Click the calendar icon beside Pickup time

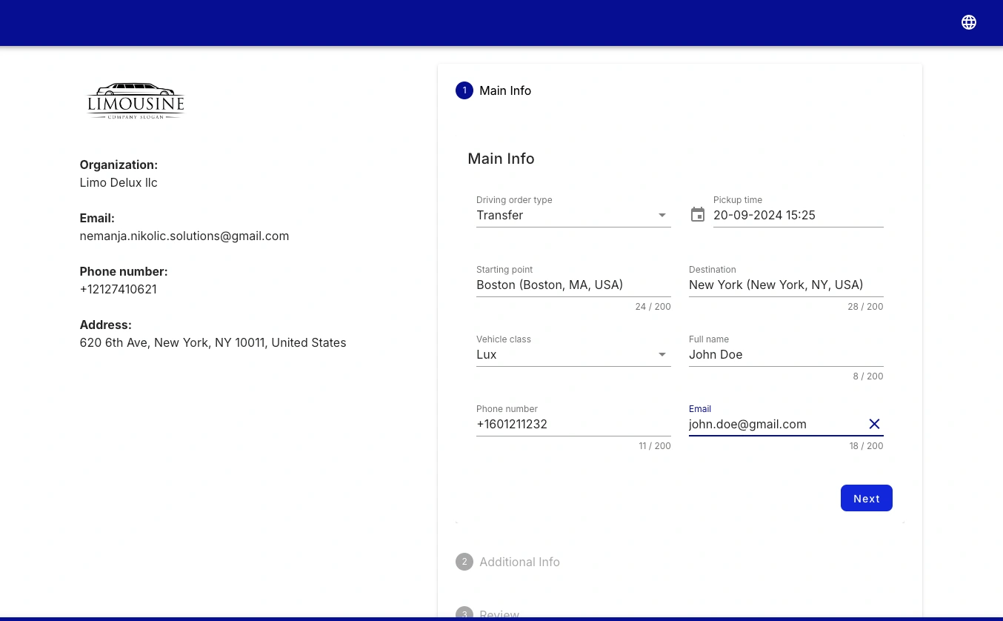coord(698,215)
